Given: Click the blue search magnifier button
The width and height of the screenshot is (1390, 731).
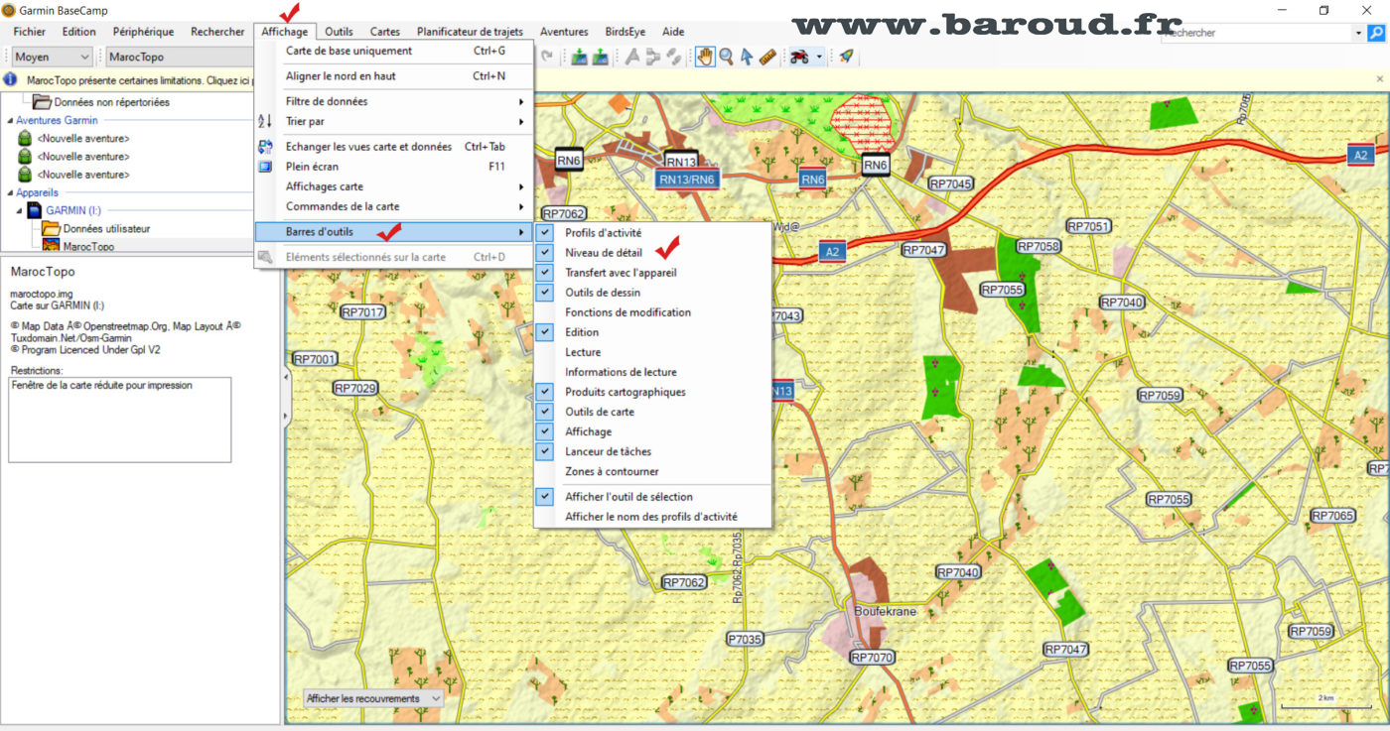Looking at the screenshot, I should click(1376, 33).
